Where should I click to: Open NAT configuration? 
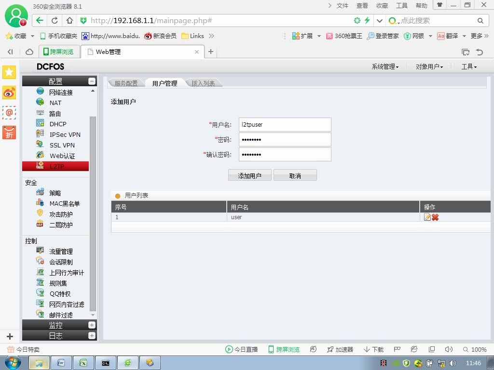pyautogui.click(x=55, y=103)
